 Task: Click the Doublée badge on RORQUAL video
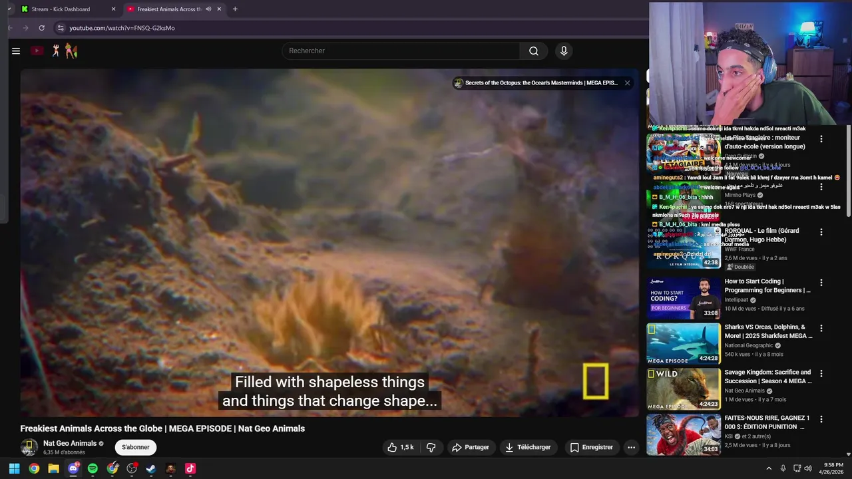click(740, 267)
